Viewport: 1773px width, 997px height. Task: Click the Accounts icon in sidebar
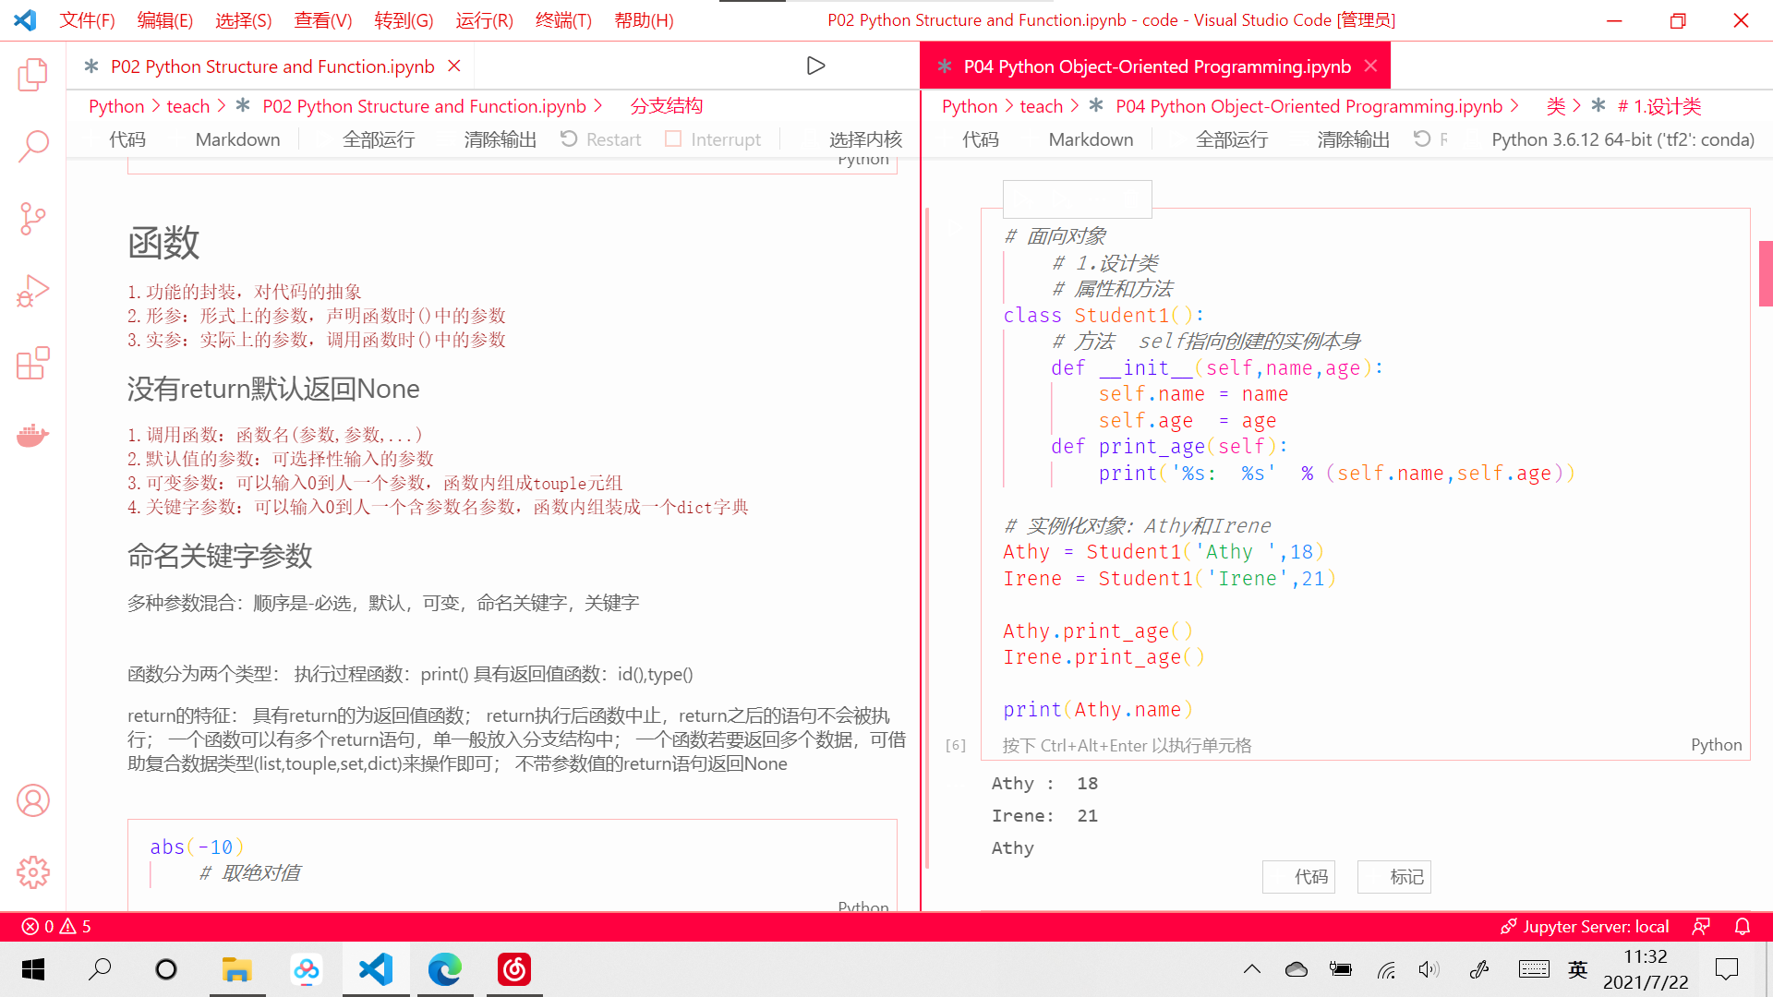[x=33, y=800]
